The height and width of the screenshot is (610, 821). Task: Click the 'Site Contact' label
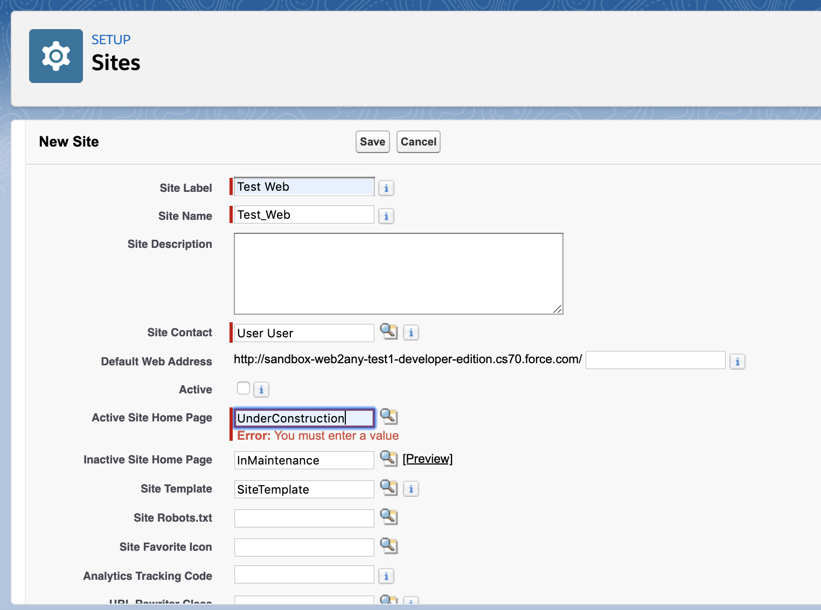[180, 332]
